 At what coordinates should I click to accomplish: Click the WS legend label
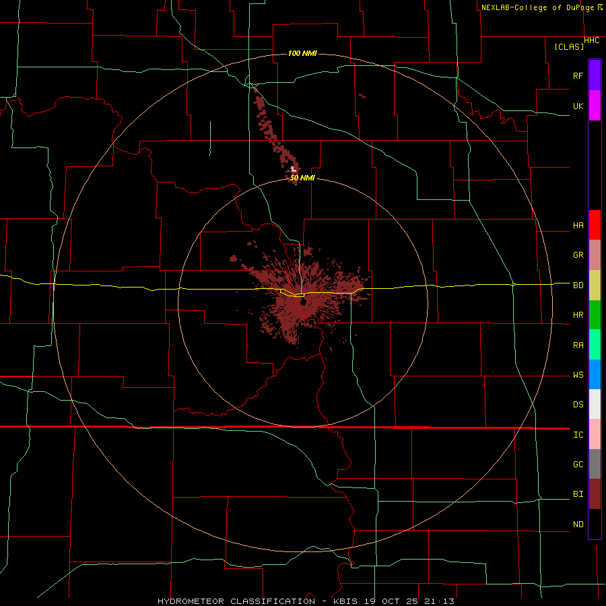578,375
